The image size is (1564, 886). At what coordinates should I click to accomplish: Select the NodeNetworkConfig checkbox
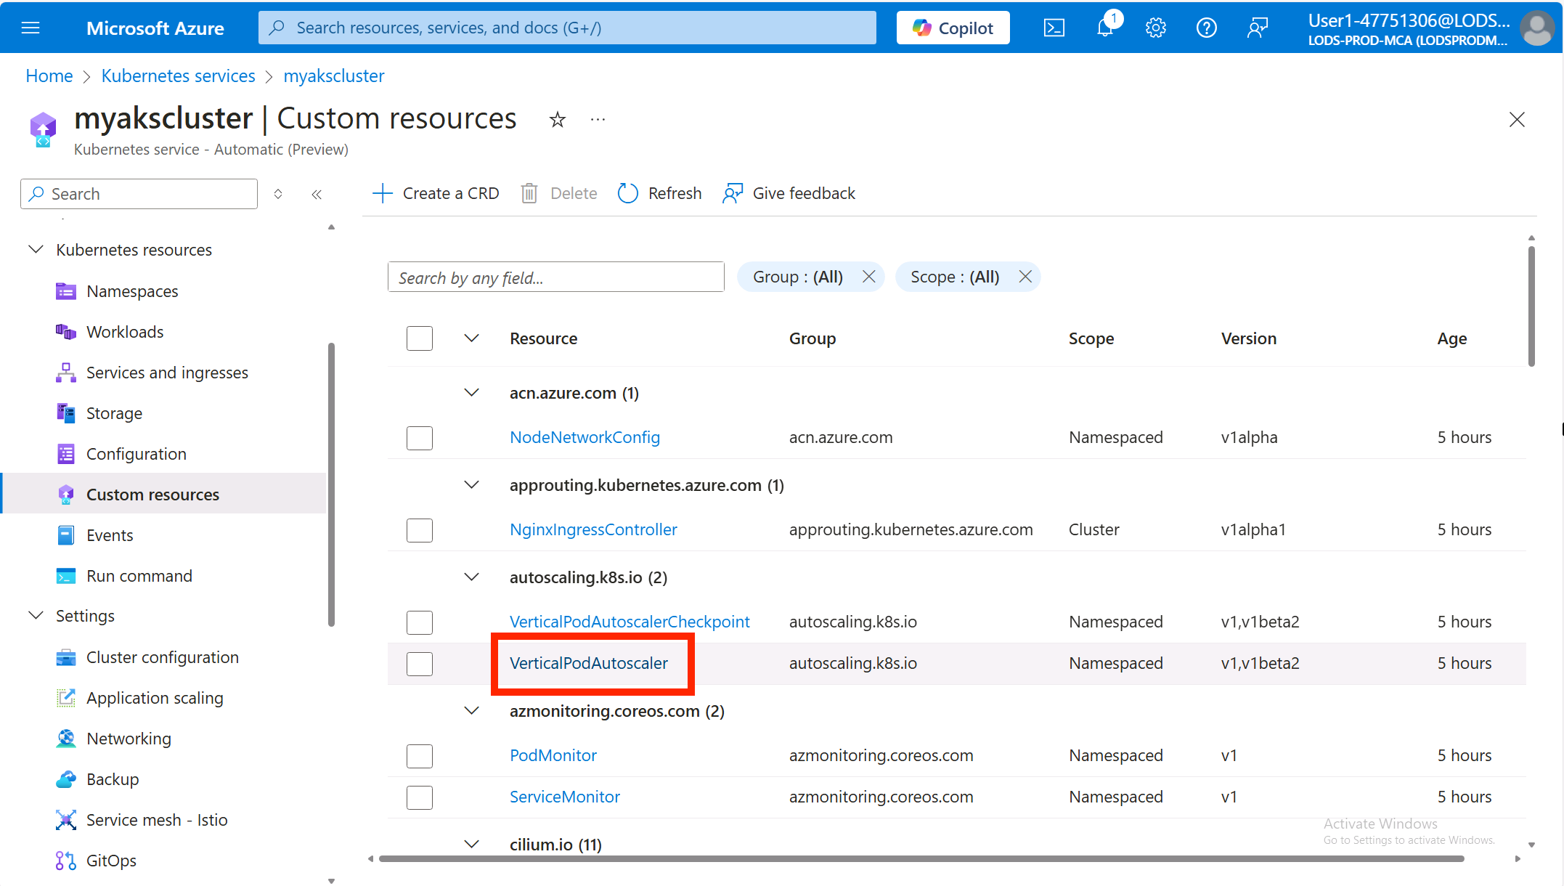420,438
